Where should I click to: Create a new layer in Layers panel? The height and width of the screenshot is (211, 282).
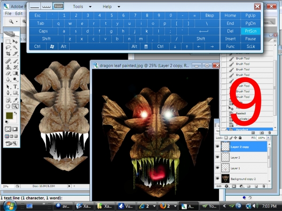coord(256,186)
